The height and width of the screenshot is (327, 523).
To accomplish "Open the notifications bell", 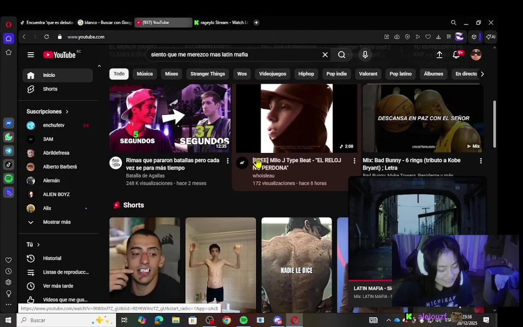I will tap(456, 54).
